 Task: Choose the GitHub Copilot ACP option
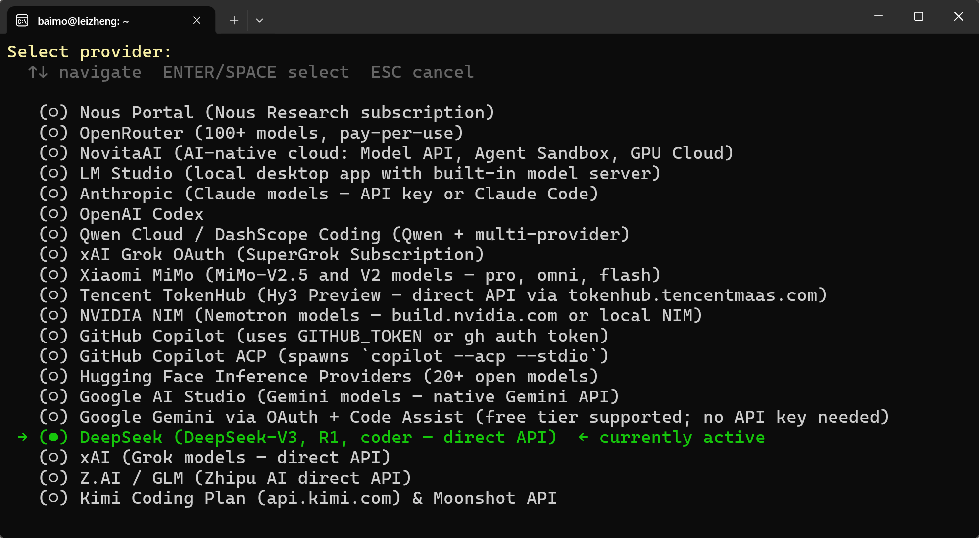324,356
